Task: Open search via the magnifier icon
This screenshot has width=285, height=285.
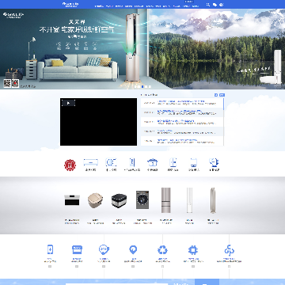Action: click(x=208, y=5)
